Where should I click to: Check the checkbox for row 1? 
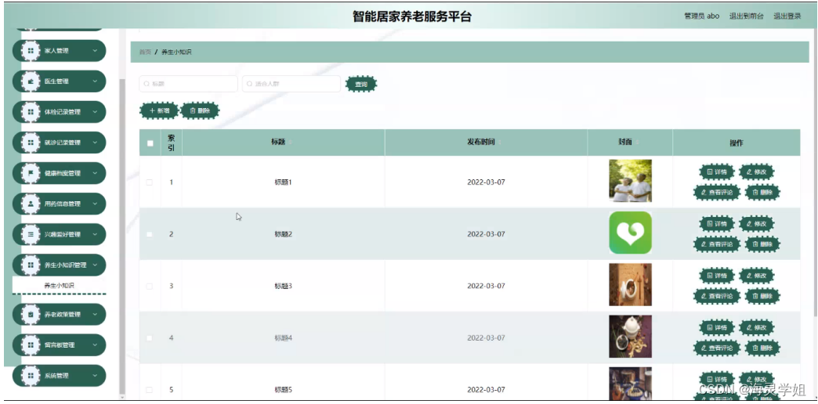150,182
